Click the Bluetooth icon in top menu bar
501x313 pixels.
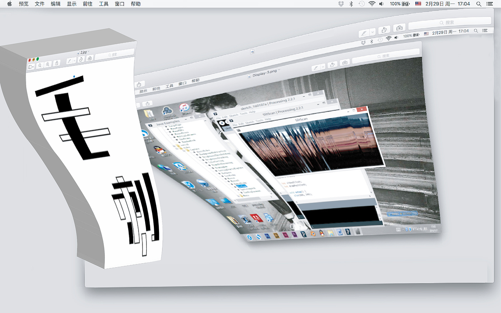pyautogui.click(x=351, y=4)
